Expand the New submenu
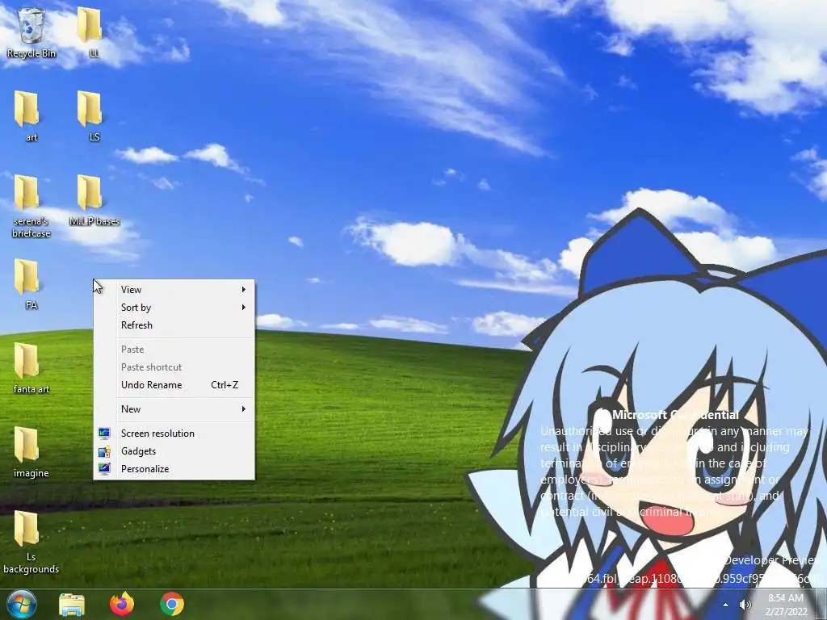Image resolution: width=827 pixels, height=620 pixels. pos(174,409)
